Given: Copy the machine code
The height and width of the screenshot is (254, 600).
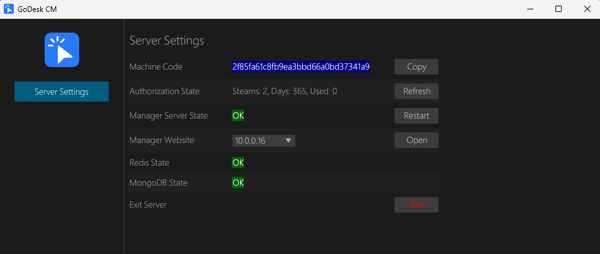Looking at the screenshot, I should [x=416, y=66].
